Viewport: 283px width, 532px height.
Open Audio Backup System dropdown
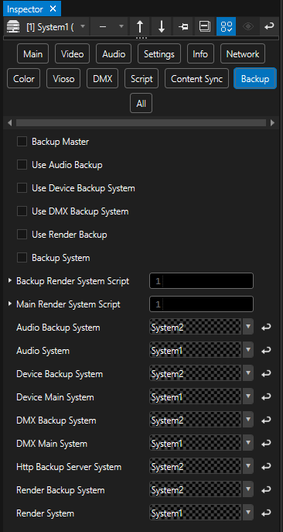(x=248, y=327)
